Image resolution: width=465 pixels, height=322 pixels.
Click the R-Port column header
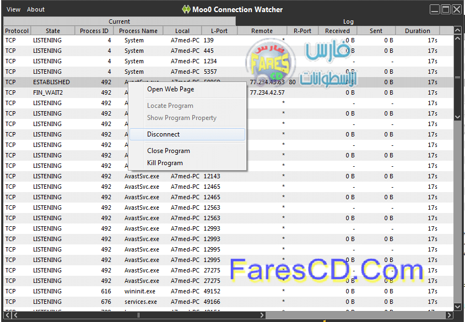(x=302, y=31)
